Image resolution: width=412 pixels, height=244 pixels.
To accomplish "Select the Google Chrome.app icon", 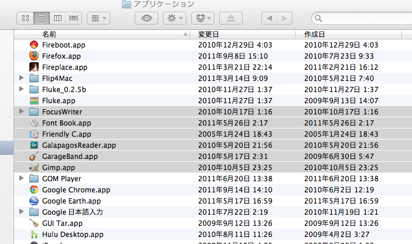I will (x=34, y=189).
